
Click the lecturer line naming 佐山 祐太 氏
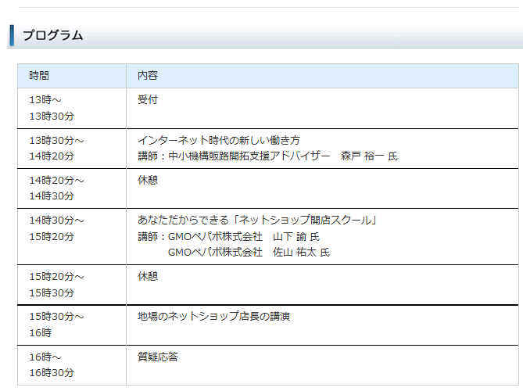click(249, 253)
